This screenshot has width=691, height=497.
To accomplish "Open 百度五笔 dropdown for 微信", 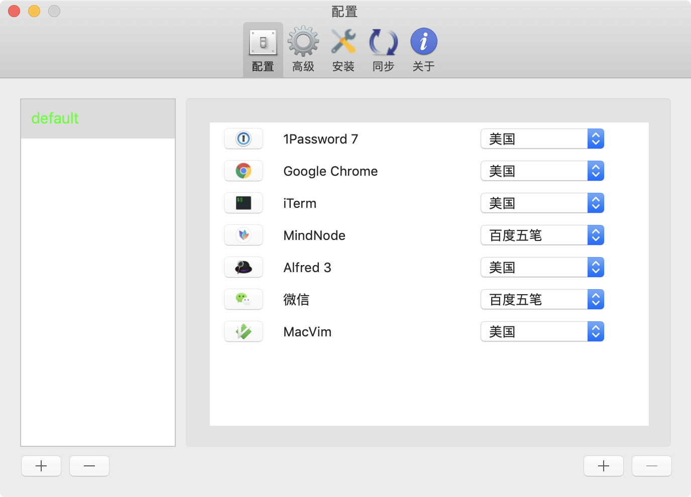I will (542, 299).
